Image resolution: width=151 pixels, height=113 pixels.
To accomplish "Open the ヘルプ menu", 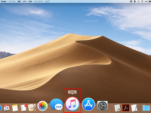I will (x=47, y=2).
